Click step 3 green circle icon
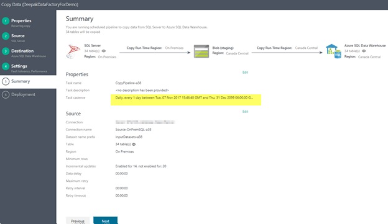 tap(6, 51)
